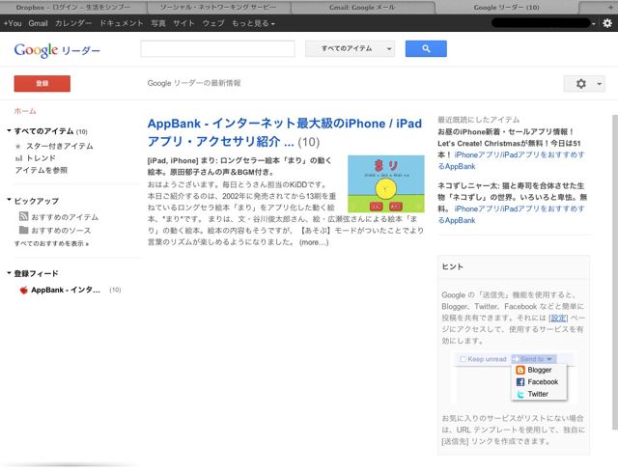Image resolution: width=618 pixels, height=473 pixels.
Task: Open the すべてのアイテム search scope dropdown
Action: point(350,48)
